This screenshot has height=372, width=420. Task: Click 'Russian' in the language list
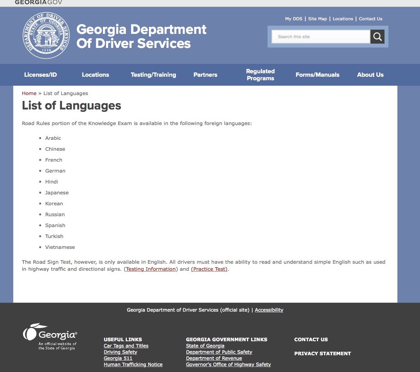point(55,214)
